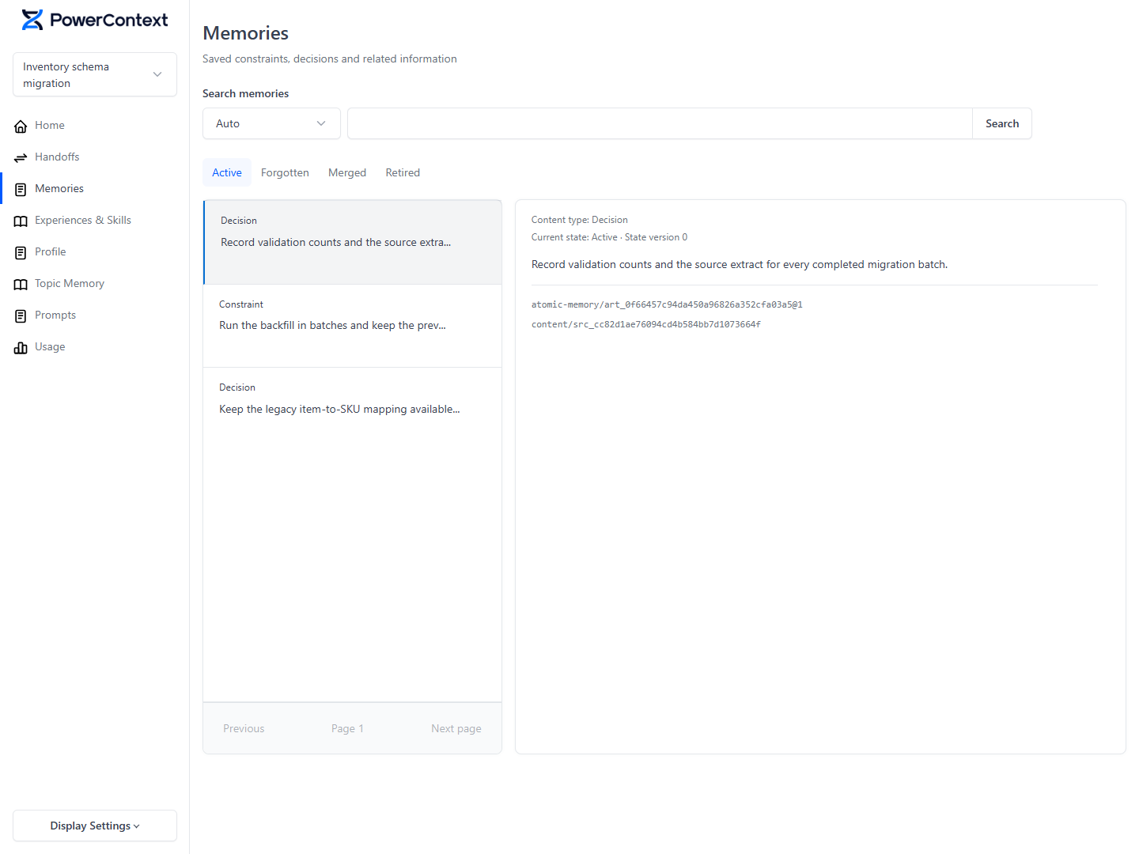Click content/src_cc82d1ae source reference
Image resolution: width=1139 pixels, height=854 pixels.
pyautogui.click(x=646, y=324)
